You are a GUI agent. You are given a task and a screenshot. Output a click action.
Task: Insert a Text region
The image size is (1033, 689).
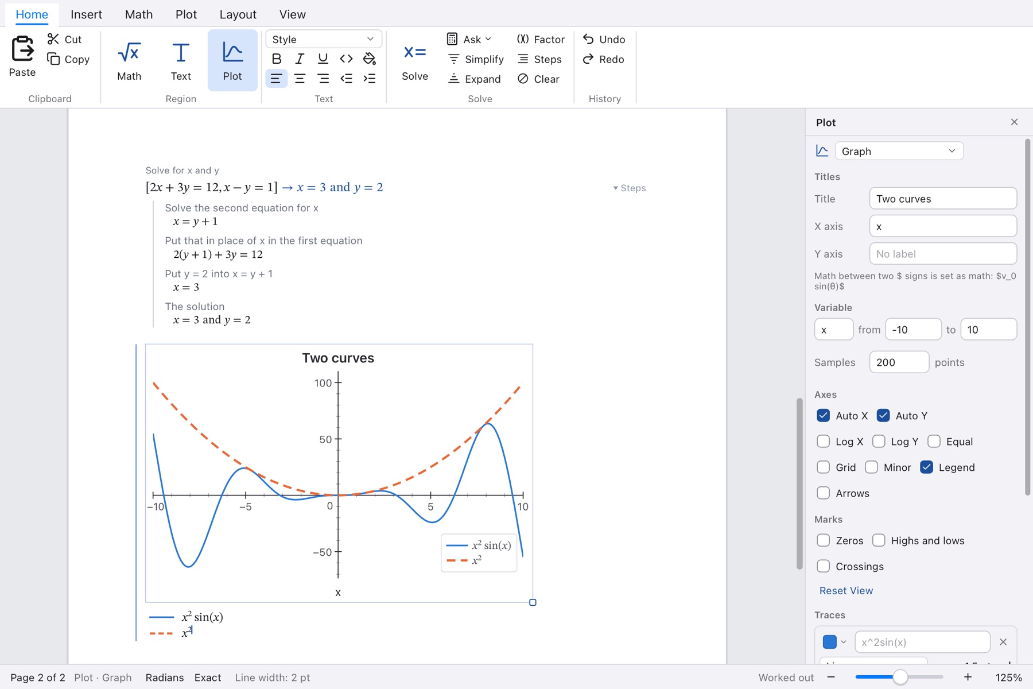pos(181,60)
